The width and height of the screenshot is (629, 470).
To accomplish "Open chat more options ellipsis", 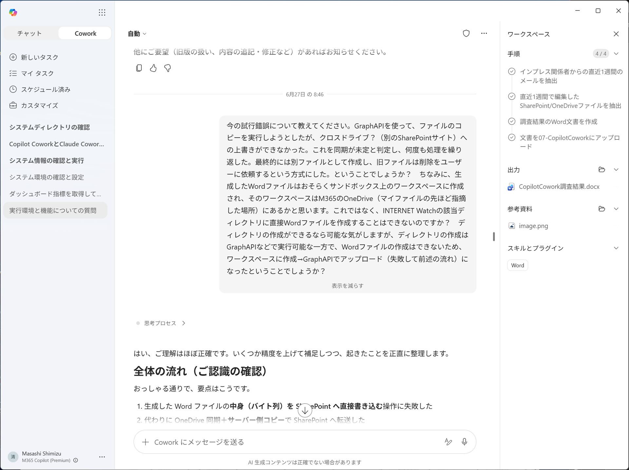I will pyautogui.click(x=484, y=33).
